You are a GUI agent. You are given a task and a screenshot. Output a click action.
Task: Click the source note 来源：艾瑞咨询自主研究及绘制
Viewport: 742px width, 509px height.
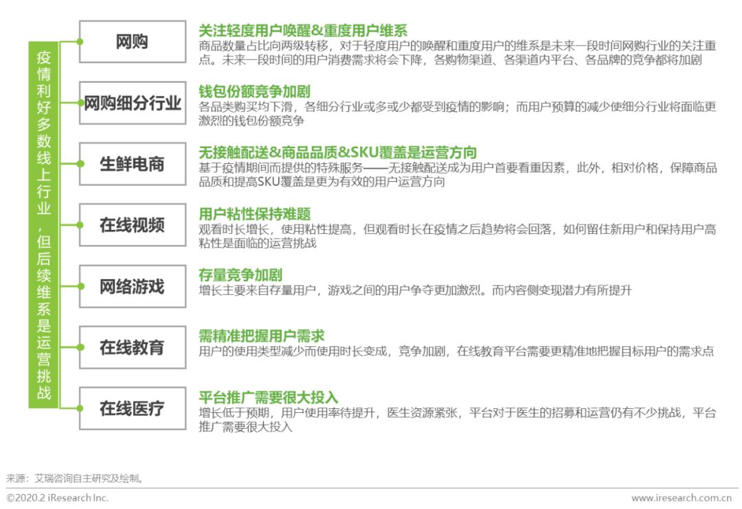pos(76,478)
